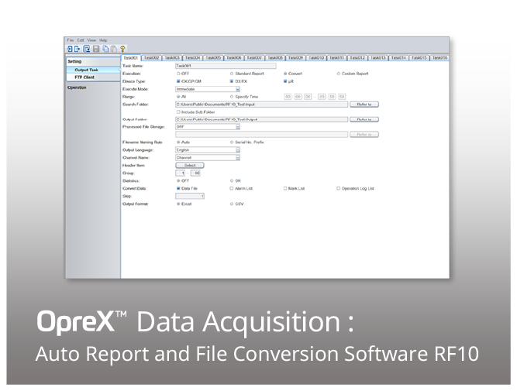Select Auto filename naming rule
The height and width of the screenshot is (391, 517).
tap(178, 142)
